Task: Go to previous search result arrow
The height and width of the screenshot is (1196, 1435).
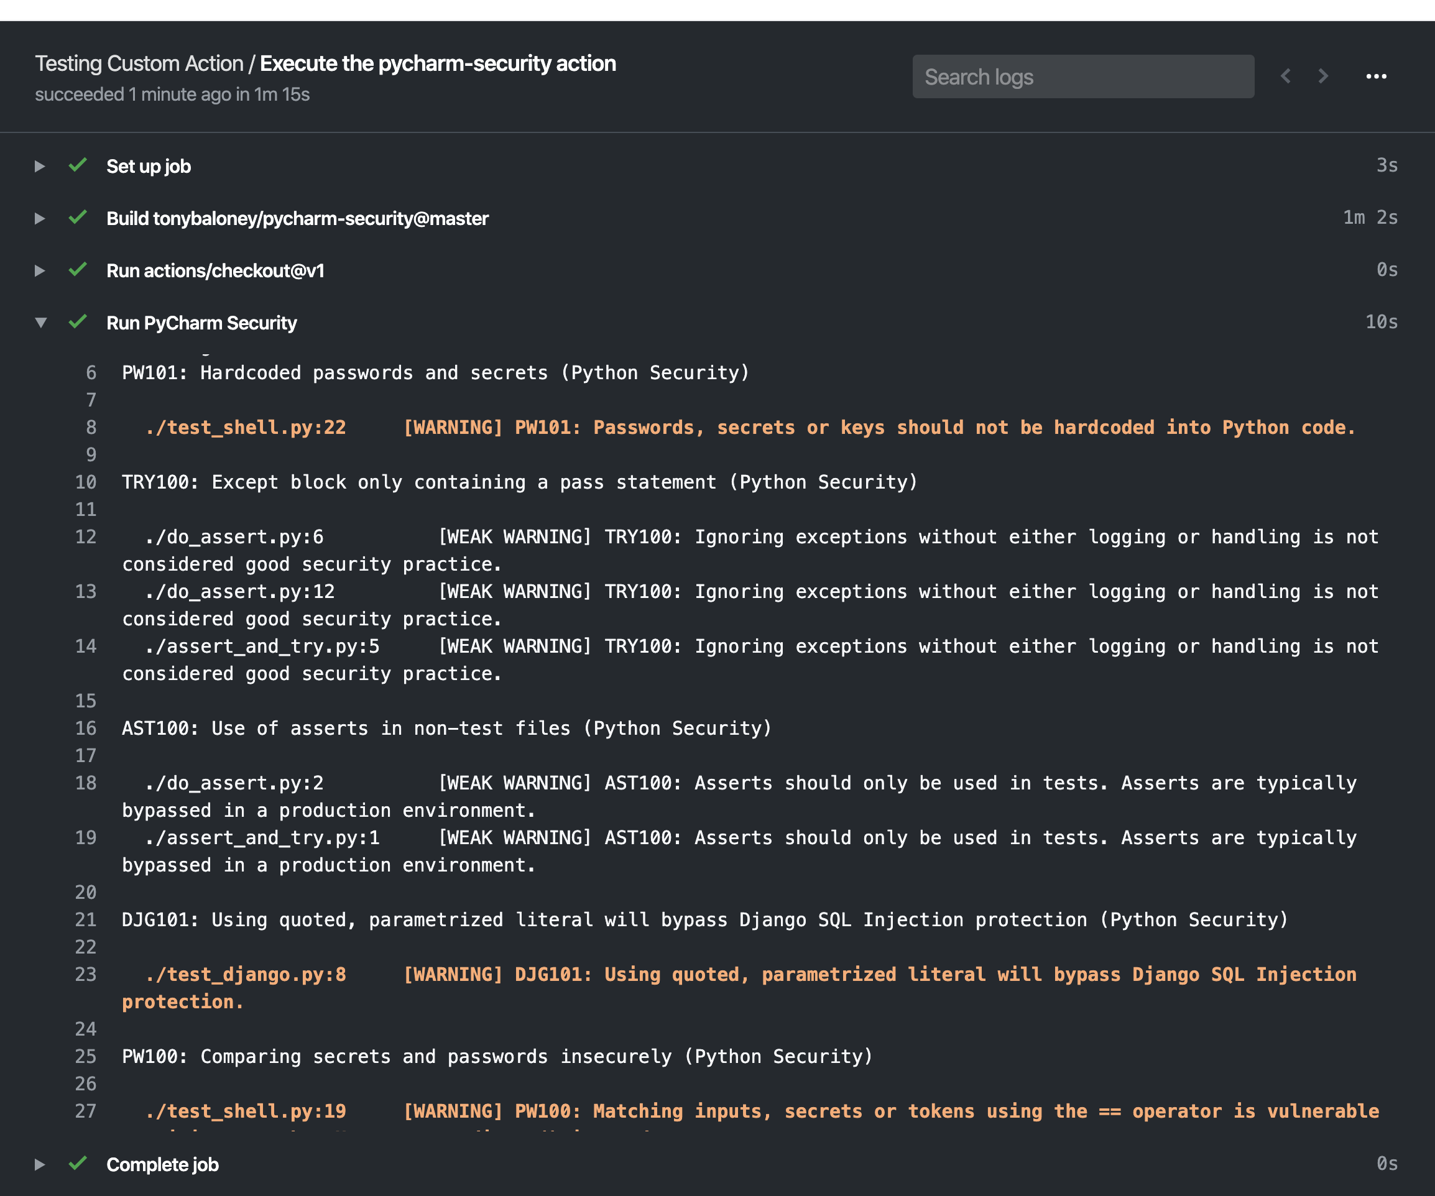Action: pyautogui.click(x=1285, y=76)
